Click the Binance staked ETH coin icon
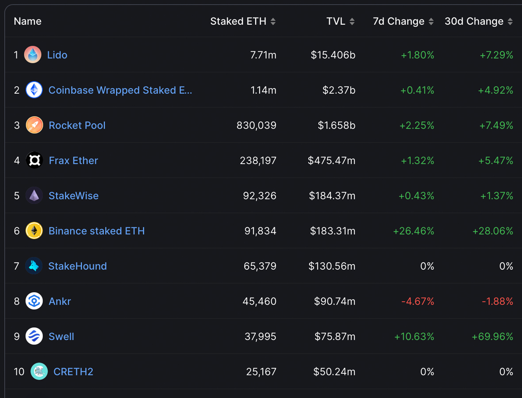 click(x=34, y=231)
